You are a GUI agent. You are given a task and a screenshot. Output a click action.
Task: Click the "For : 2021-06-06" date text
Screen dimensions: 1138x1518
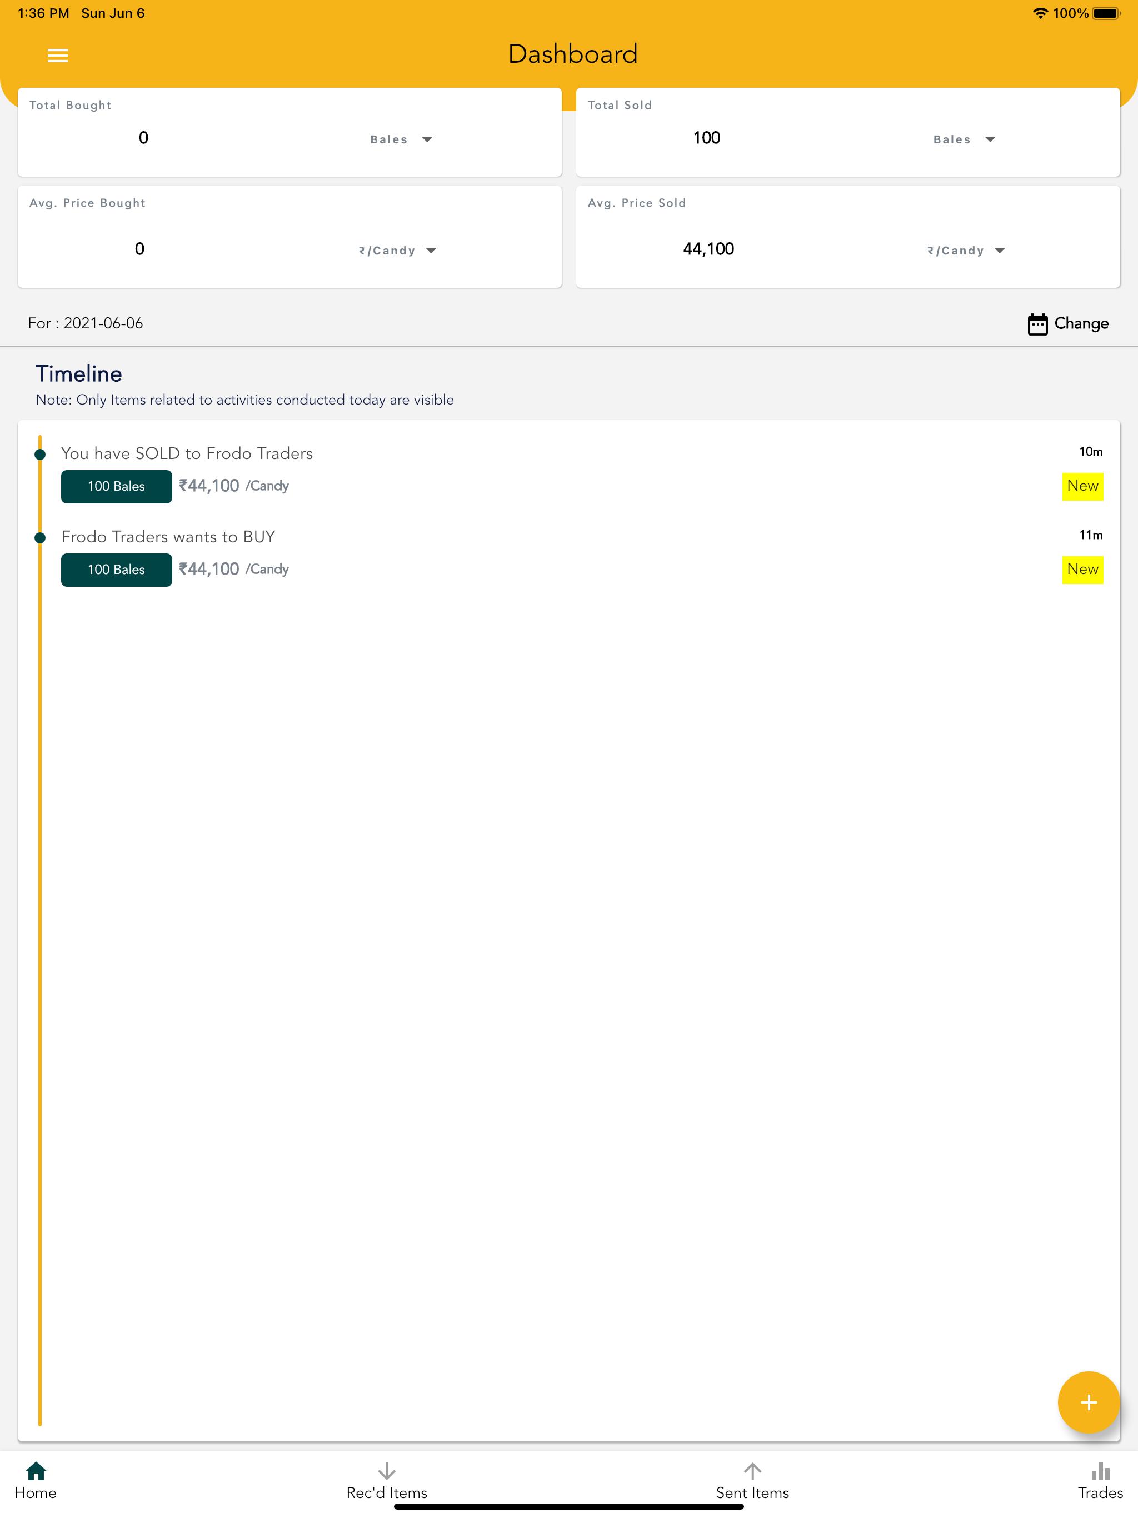click(86, 323)
